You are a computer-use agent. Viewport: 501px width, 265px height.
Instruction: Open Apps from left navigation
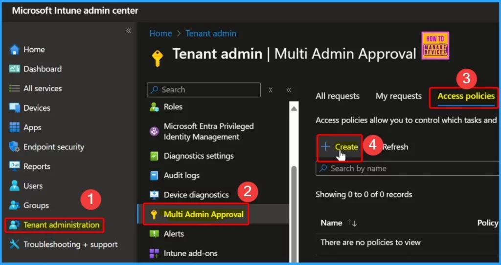click(32, 127)
